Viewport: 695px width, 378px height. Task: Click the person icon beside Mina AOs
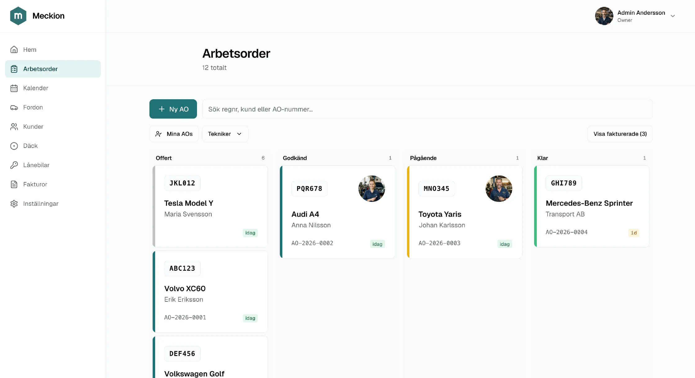point(159,134)
